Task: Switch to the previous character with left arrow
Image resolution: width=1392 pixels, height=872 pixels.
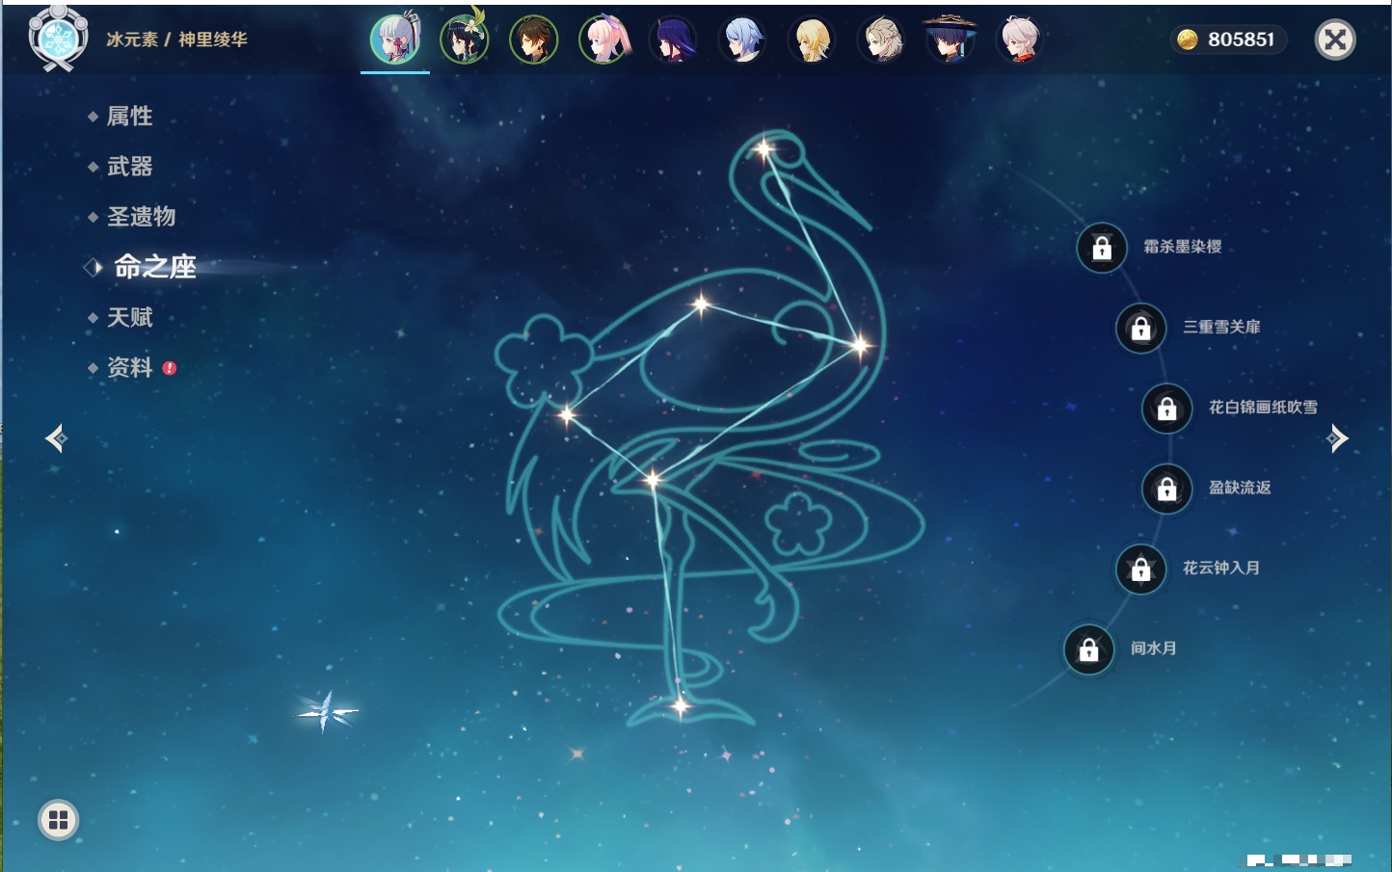Action: 56,438
